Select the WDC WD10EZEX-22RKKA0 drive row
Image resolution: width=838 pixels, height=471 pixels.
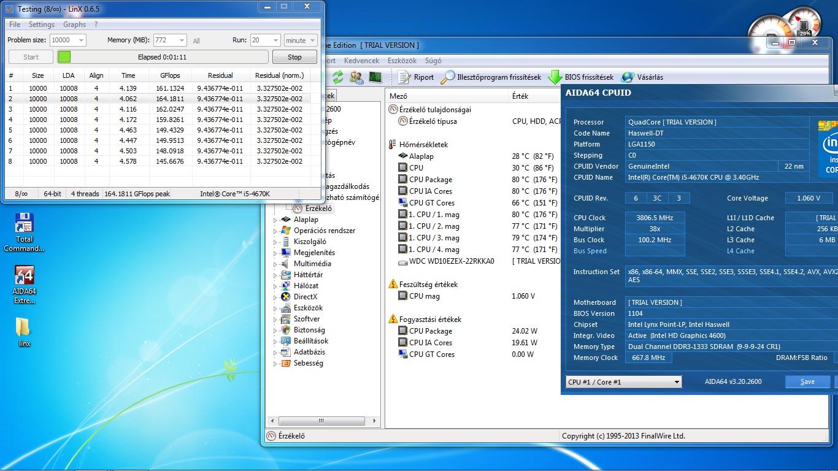click(x=474, y=261)
